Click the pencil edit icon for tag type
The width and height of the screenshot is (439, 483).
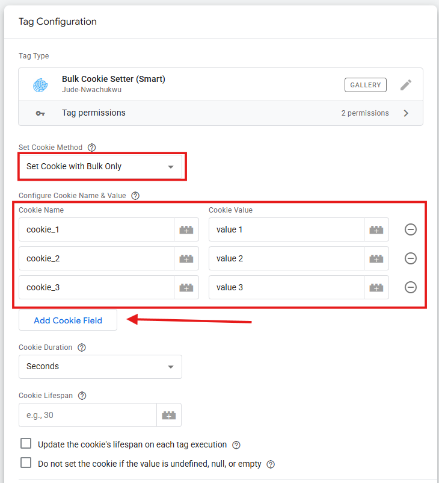(406, 85)
